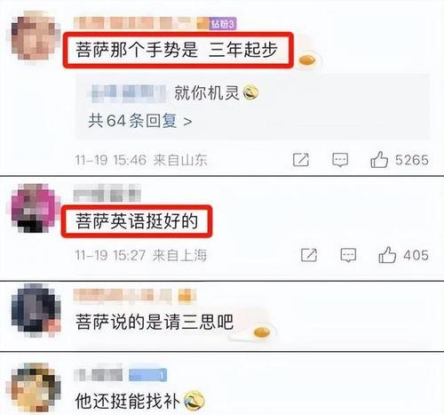
Task: Click the blurred username in 就你机灵 reply
Action: click(127, 93)
